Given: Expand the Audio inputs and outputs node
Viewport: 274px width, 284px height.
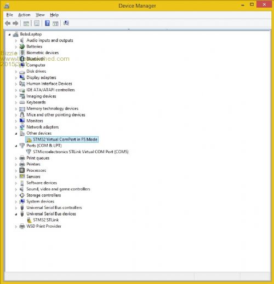Looking at the screenshot, I should coord(16,40).
